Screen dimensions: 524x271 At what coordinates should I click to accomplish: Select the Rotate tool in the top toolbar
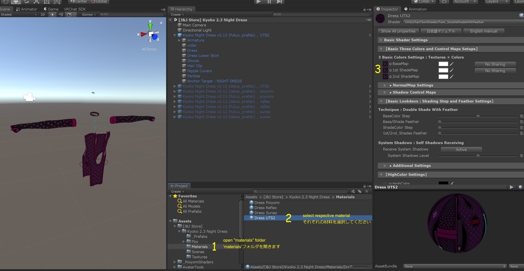(26, 2)
